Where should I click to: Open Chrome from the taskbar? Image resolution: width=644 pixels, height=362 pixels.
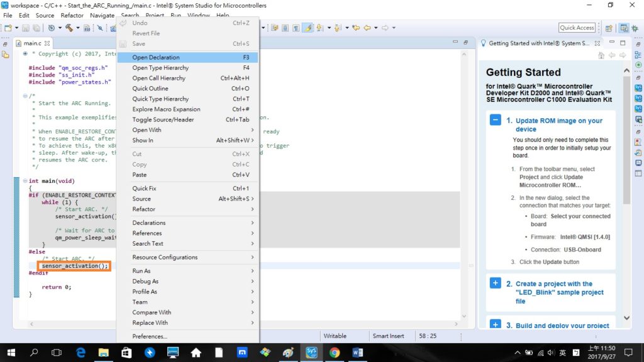point(335,353)
